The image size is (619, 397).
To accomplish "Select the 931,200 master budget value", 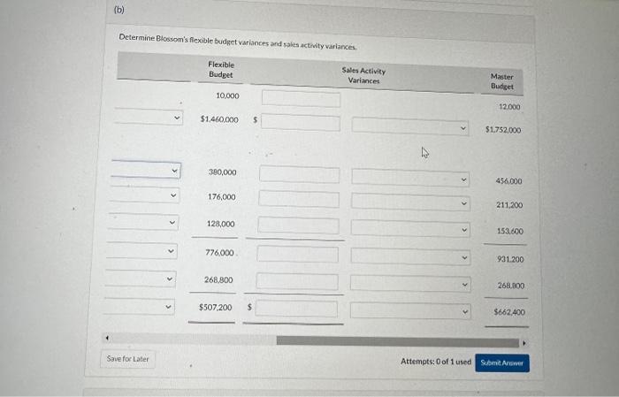I will [510, 259].
